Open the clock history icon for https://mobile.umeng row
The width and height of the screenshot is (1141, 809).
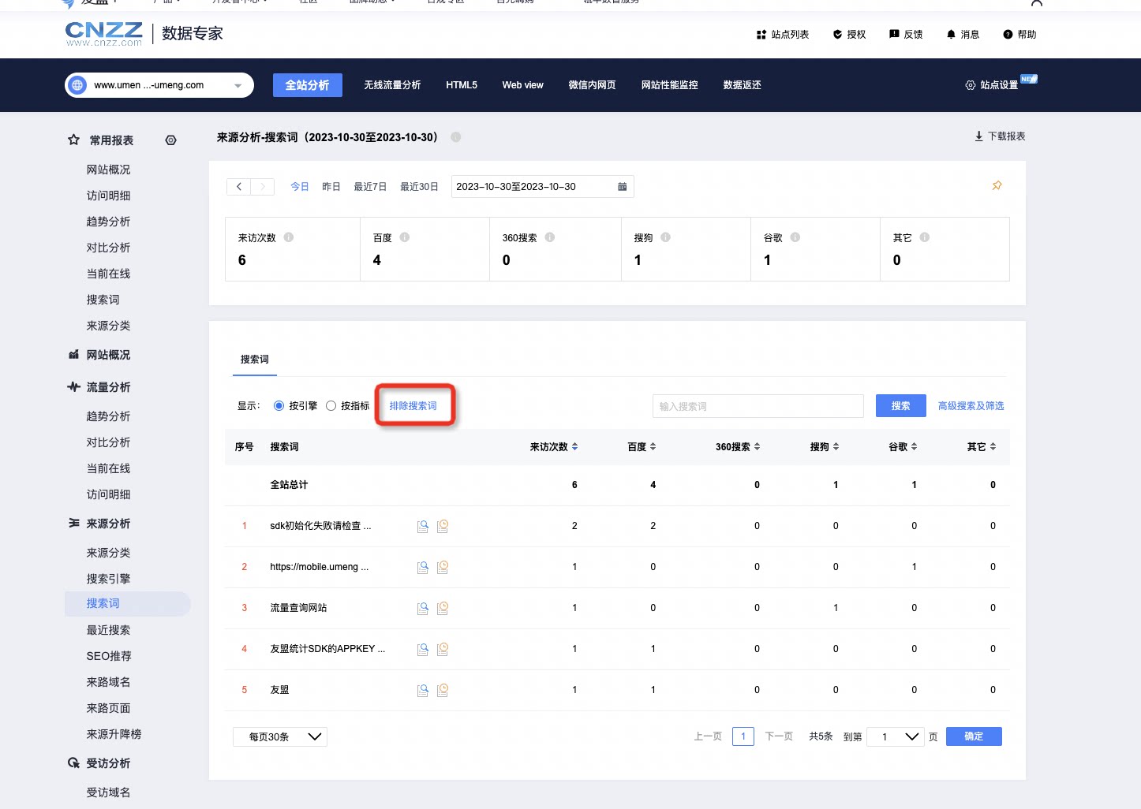click(x=443, y=567)
